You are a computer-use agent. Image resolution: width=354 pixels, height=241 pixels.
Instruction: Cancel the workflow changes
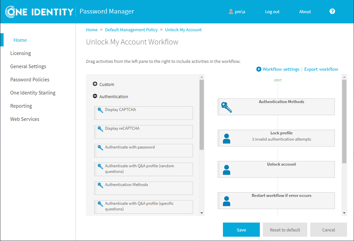[x=329, y=230]
